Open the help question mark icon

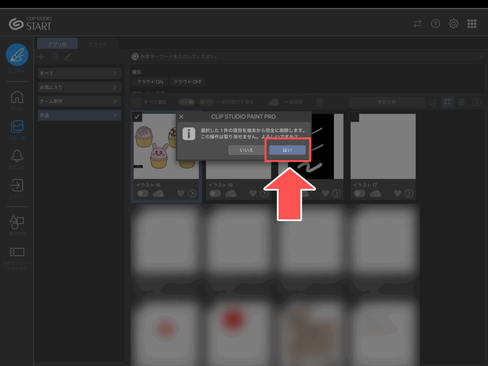435,23
